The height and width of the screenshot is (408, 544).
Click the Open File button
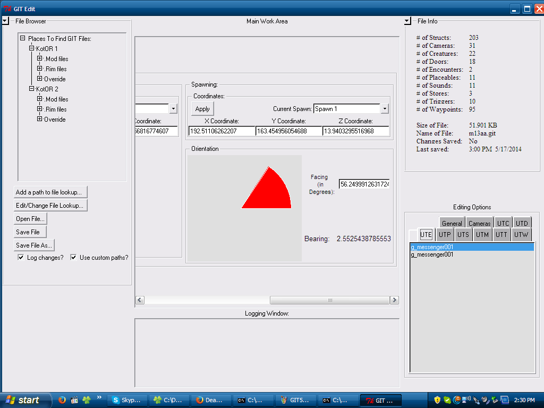tap(30, 218)
